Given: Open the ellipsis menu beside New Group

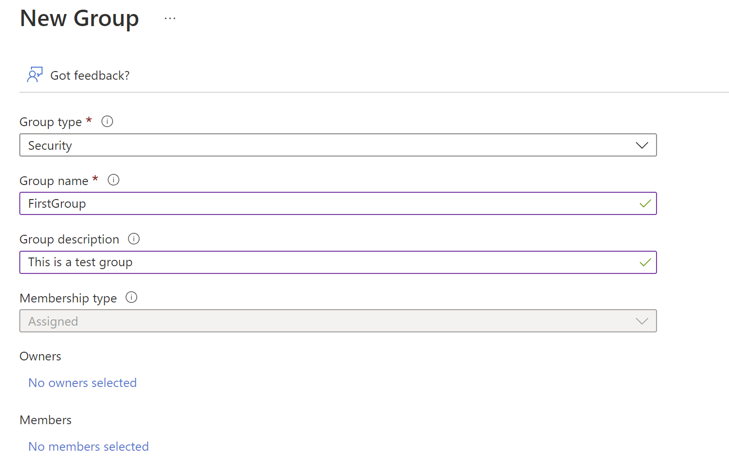Looking at the screenshot, I should 170,19.
